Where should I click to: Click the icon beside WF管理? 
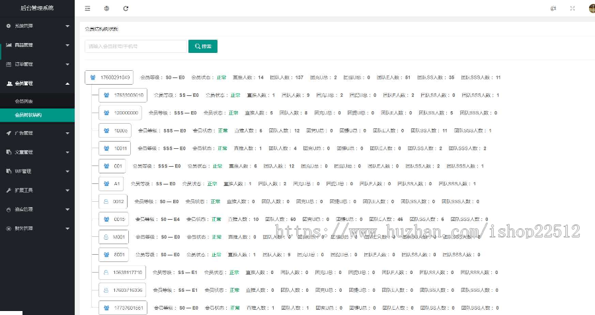pos(9,171)
